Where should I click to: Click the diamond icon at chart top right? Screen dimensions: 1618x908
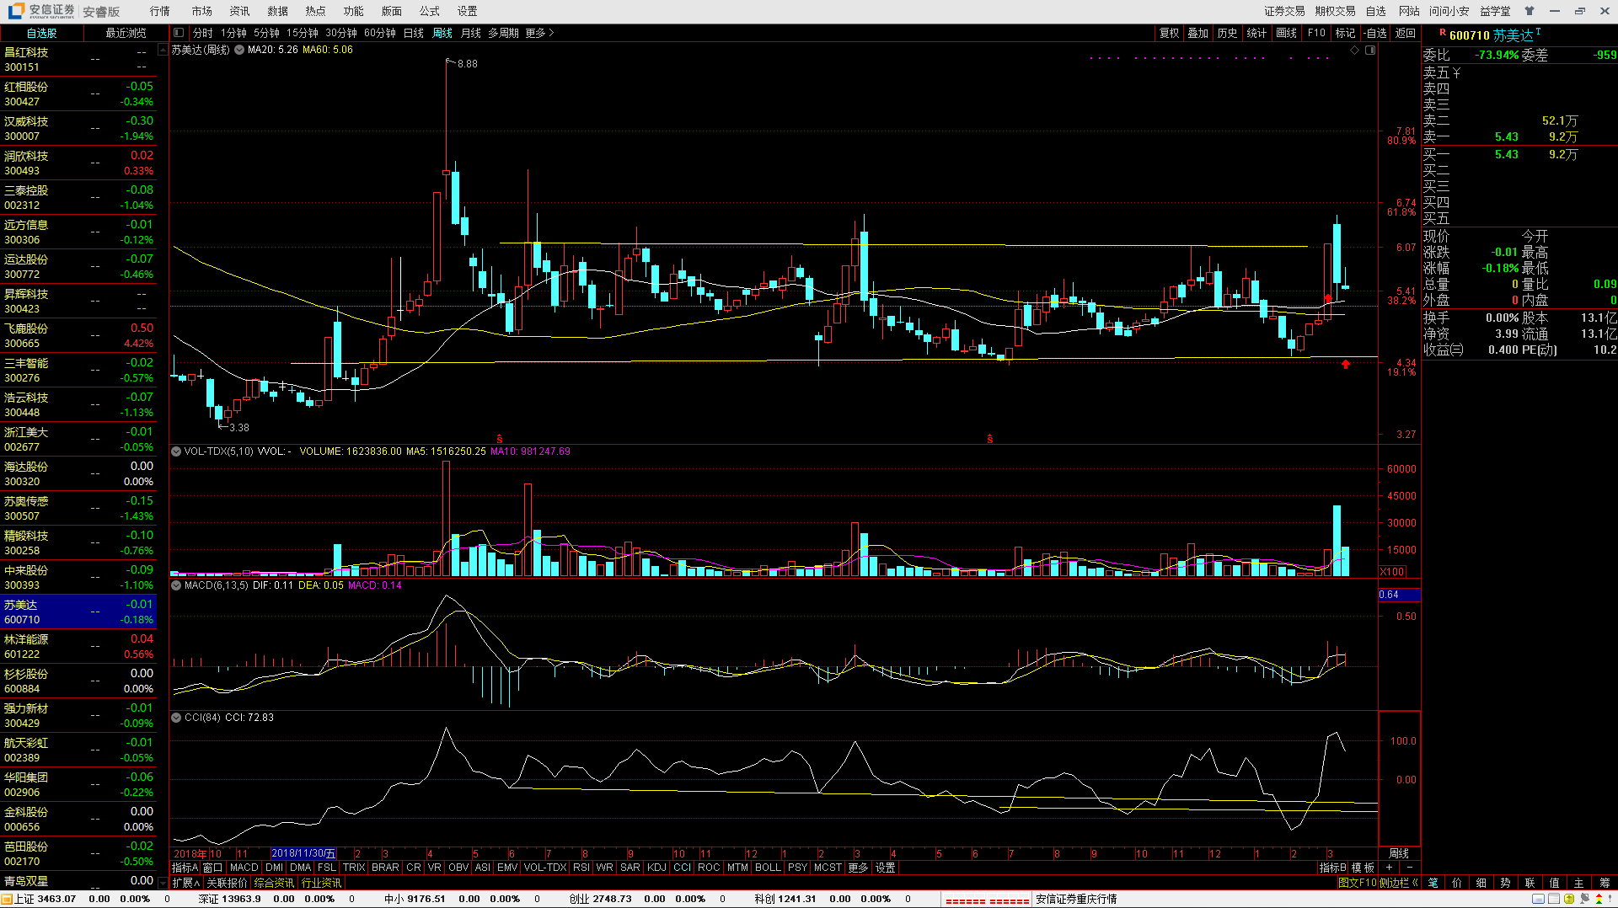click(x=1355, y=51)
